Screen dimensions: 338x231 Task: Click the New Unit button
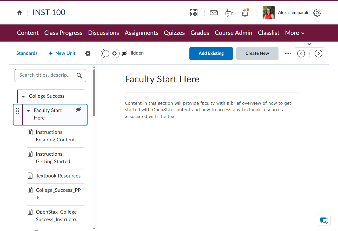pos(62,53)
